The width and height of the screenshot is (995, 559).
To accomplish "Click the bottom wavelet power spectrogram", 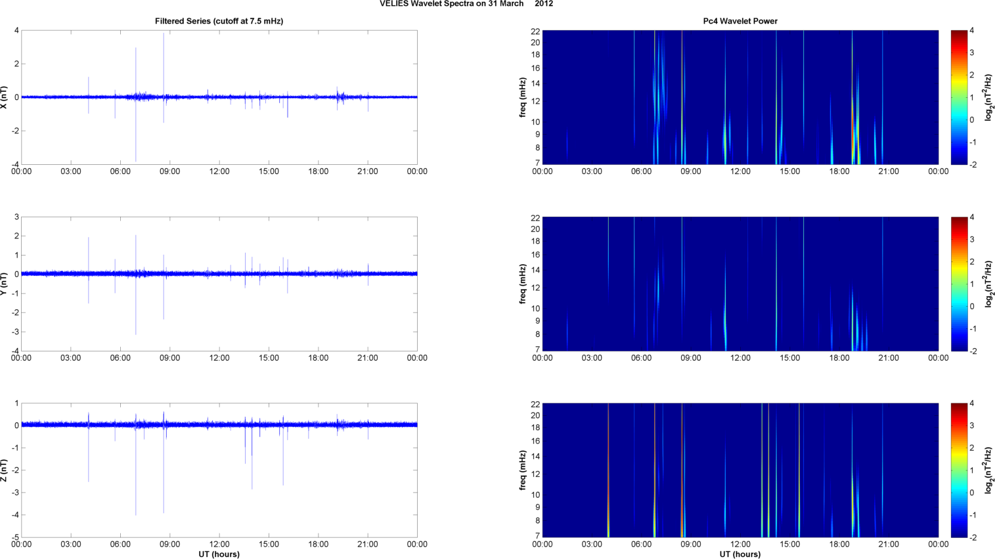I will [740, 470].
